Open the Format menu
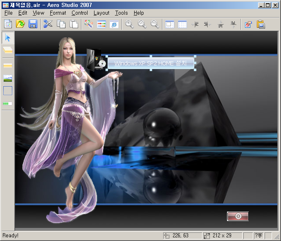This screenshot has height=241, width=281. pyautogui.click(x=58, y=13)
